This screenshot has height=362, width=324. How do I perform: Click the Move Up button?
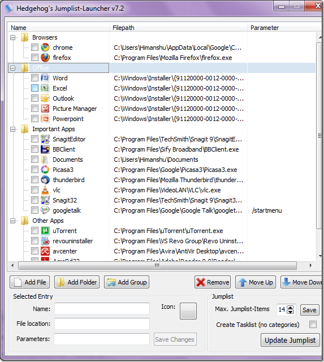click(x=256, y=282)
